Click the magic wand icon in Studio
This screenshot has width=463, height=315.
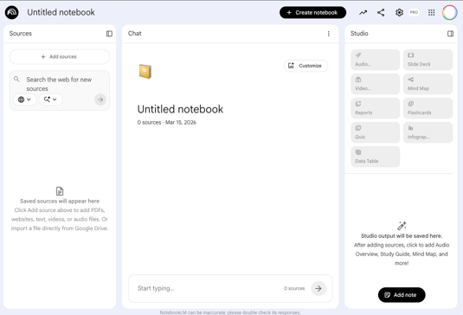pyautogui.click(x=402, y=226)
